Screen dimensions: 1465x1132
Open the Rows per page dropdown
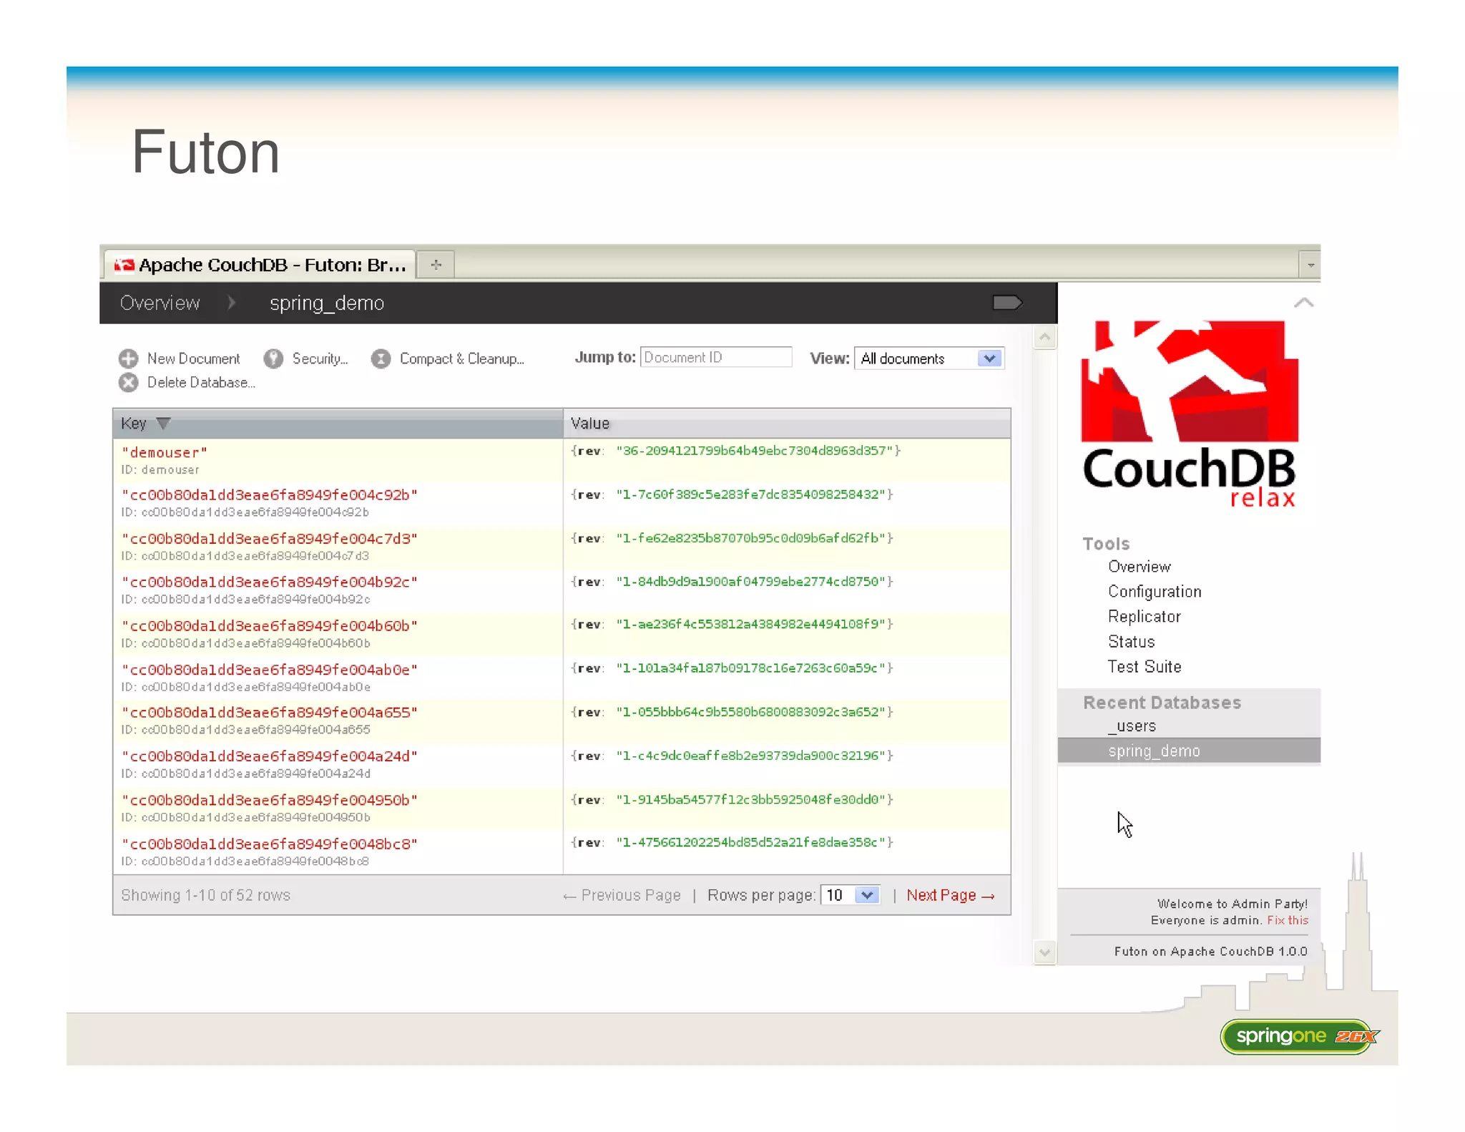[x=867, y=895]
